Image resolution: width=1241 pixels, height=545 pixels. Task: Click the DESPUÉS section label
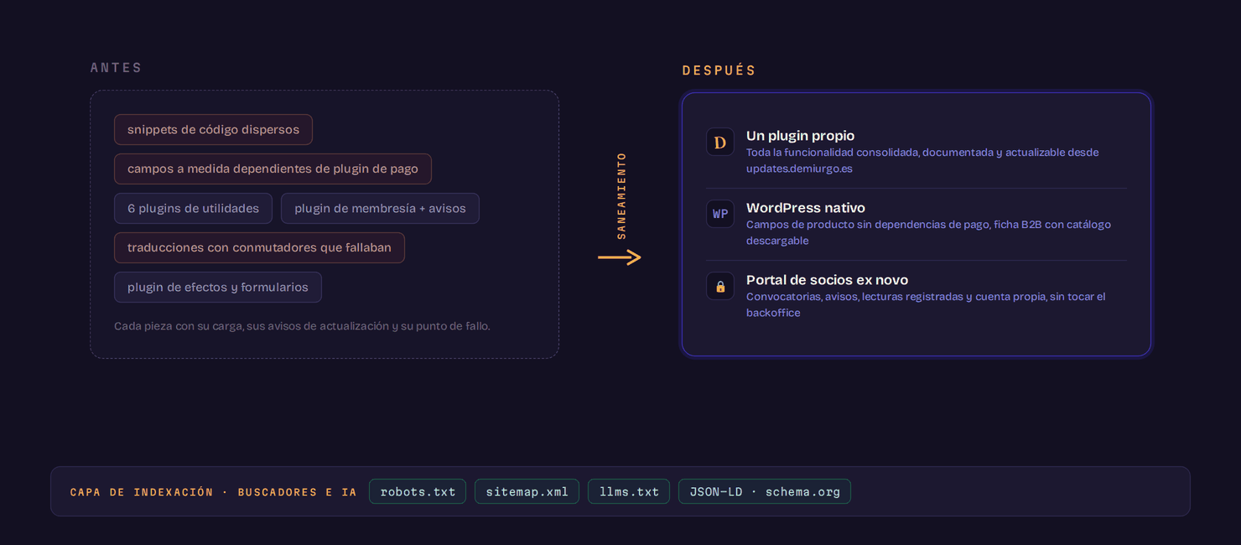point(719,70)
